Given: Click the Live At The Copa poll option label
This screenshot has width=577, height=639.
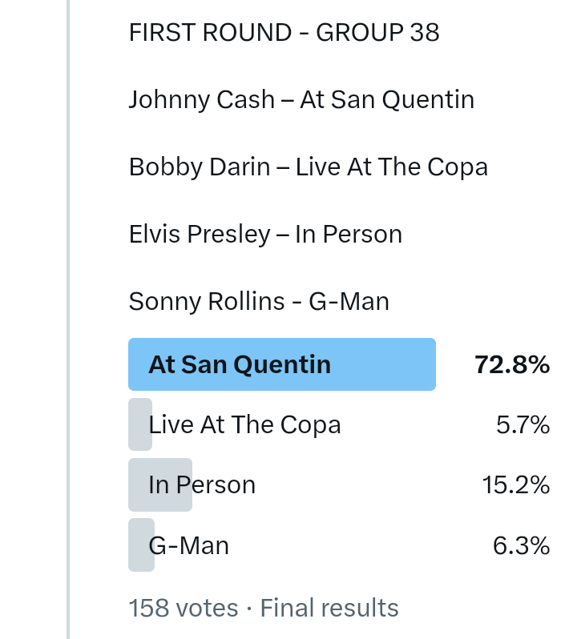Looking at the screenshot, I should [245, 425].
